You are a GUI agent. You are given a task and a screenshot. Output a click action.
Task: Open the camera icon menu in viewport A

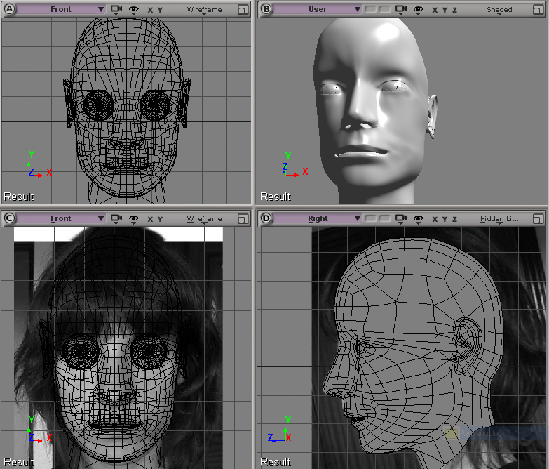click(116, 9)
